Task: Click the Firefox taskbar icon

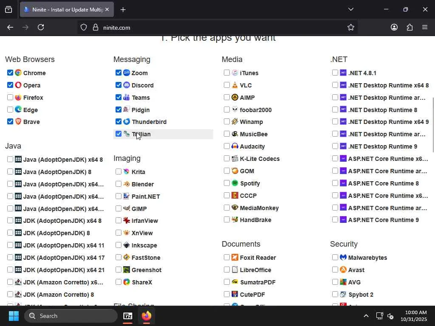Action: point(147,316)
